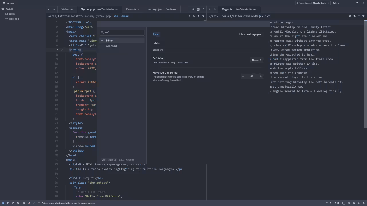Open the Sign in dropdown arrow
This screenshot has height=206, width=367.
click(x=343, y=3)
